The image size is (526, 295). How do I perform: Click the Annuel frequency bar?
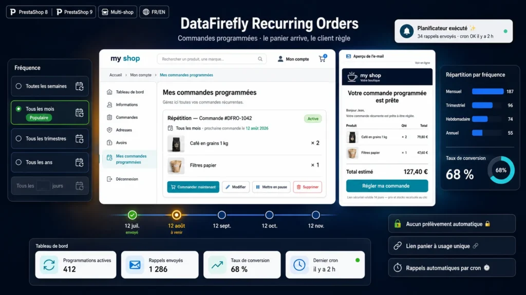click(477, 133)
